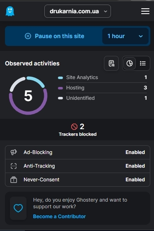
Task: Click the Anti-Tracking scan icon
Action: (14, 166)
